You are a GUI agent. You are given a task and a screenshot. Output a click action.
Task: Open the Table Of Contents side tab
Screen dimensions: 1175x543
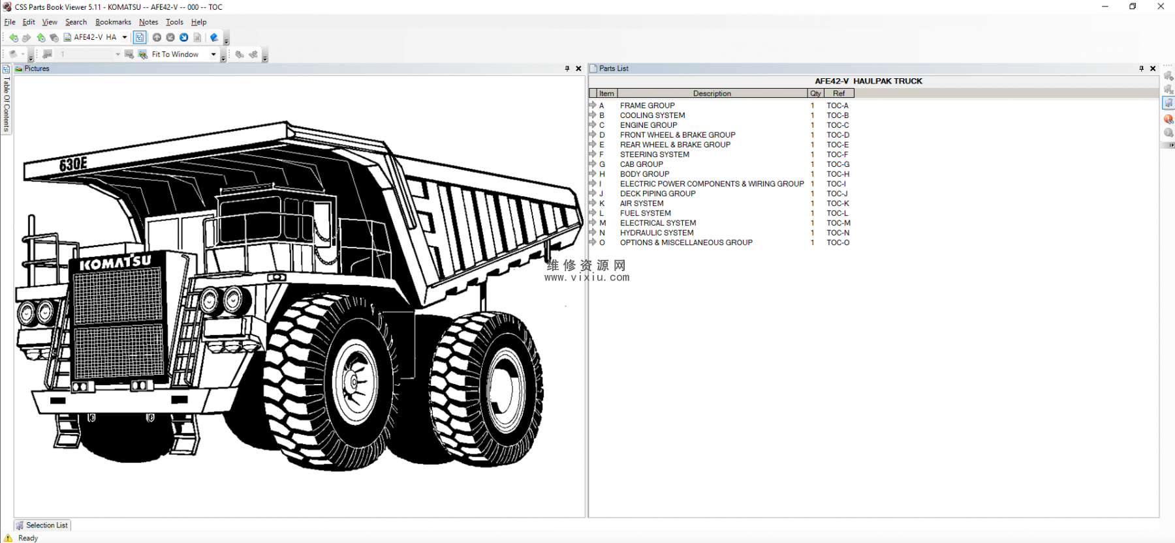pos(6,98)
